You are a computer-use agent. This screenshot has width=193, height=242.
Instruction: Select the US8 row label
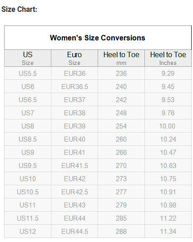[28, 126]
